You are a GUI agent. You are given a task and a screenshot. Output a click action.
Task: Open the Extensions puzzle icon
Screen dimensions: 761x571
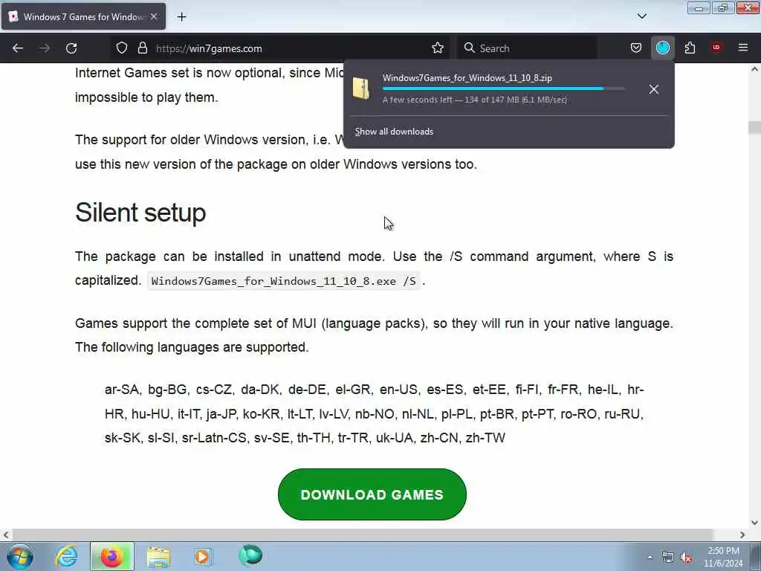tap(690, 48)
